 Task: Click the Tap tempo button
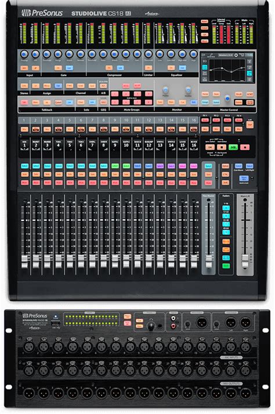(x=249, y=124)
